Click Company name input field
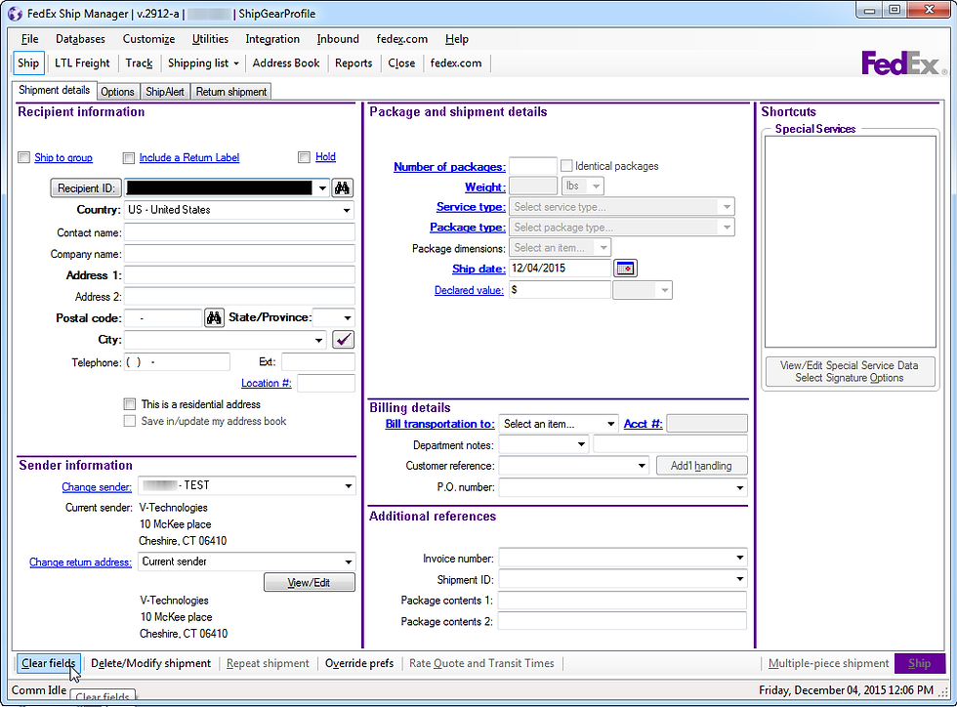957x707 pixels. click(240, 253)
